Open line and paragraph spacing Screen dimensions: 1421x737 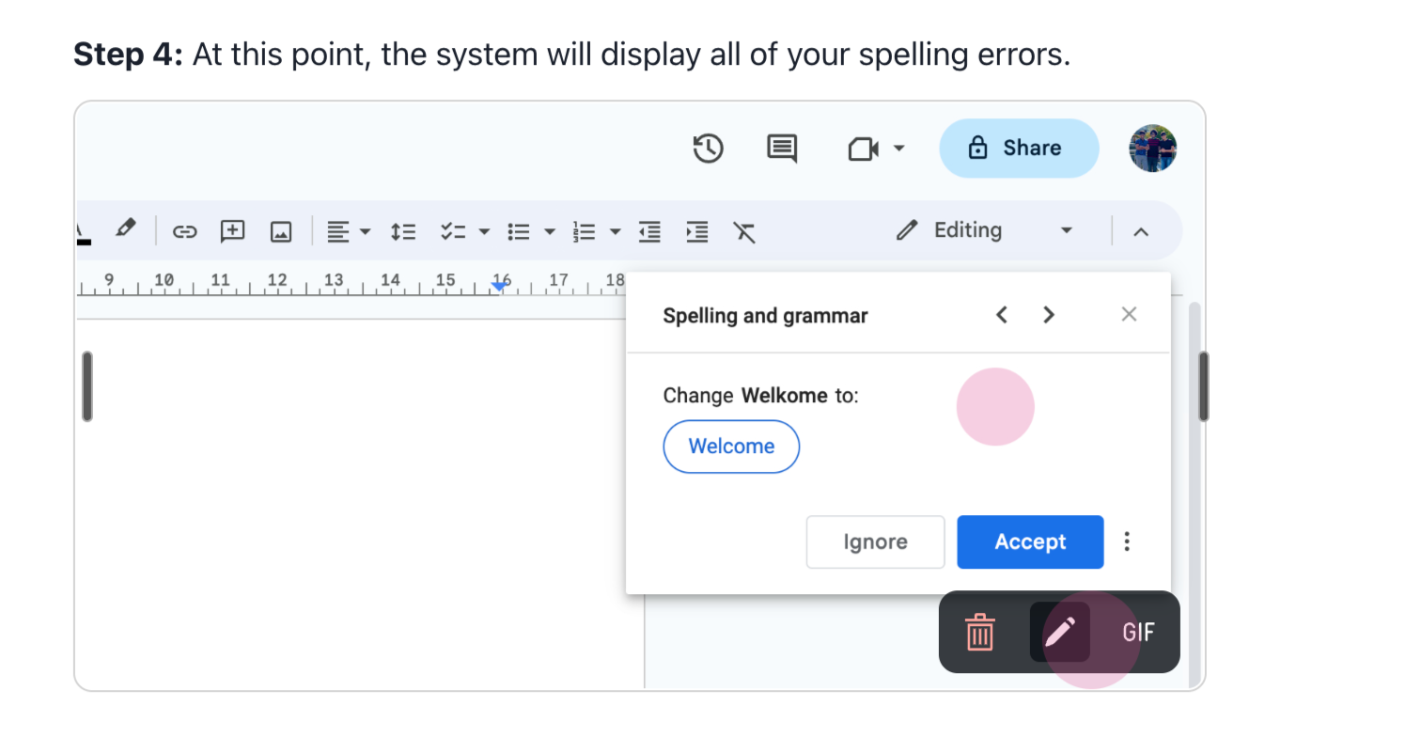(403, 231)
